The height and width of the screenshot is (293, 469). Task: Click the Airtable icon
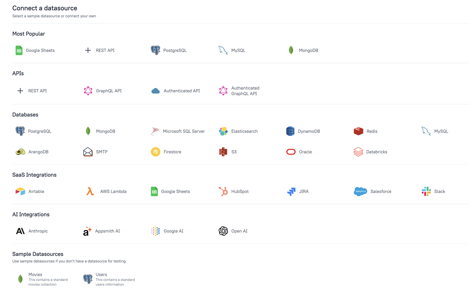(20, 192)
